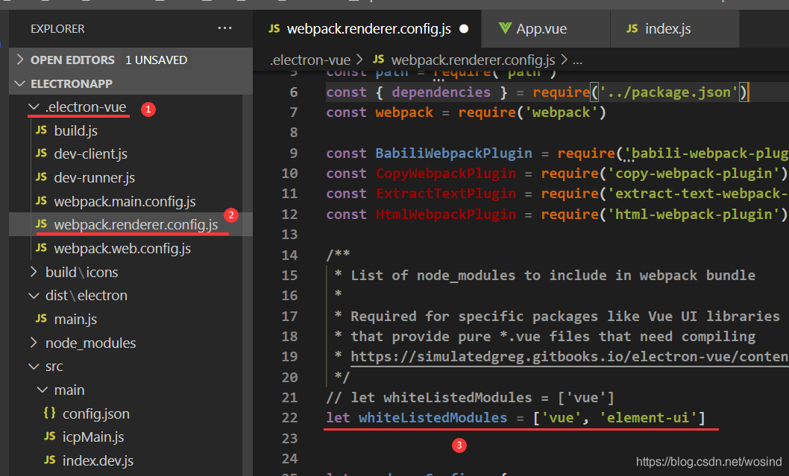Viewport: 789px width, 476px height.
Task: Open webpack.web.config.js in the explorer
Action: click(122, 248)
